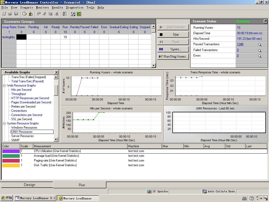Select Hits per Second in graph tree
The image size is (269, 202).
point(22,90)
